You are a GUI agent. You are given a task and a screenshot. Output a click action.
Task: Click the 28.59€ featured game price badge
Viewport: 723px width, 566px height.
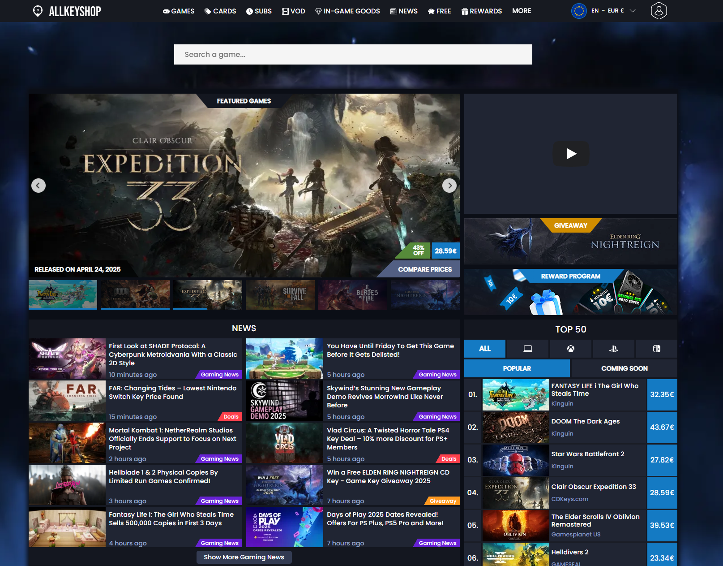coord(445,251)
